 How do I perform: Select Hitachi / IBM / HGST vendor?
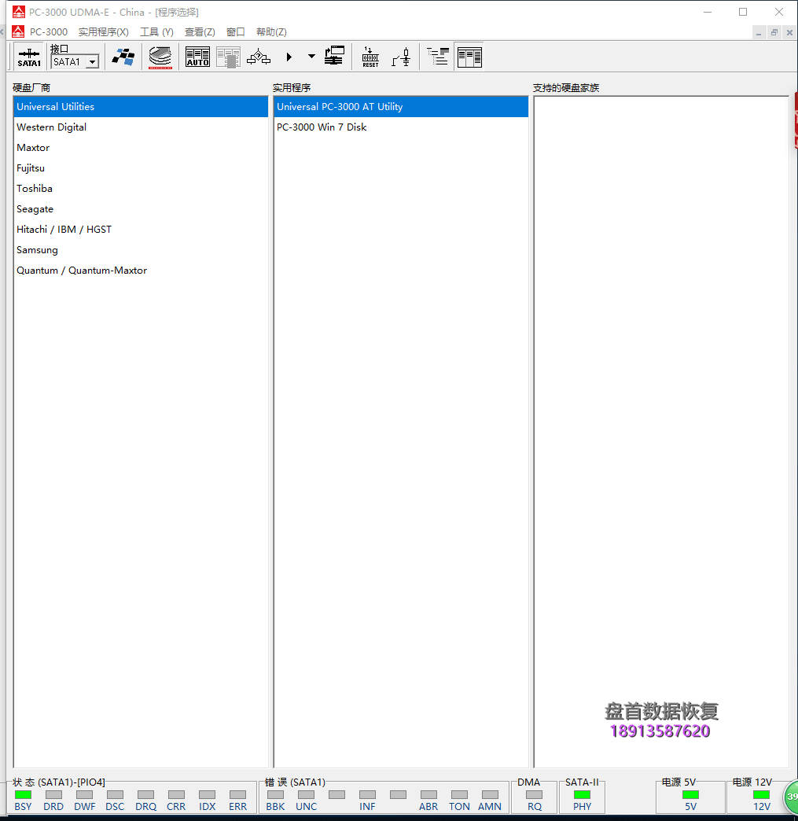[140, 230]
